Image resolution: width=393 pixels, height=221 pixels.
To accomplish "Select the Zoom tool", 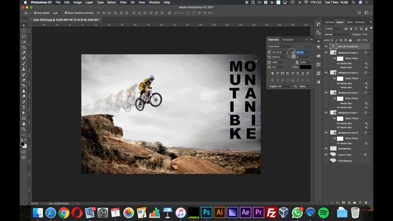I will pyautogui.click(x=24, y=130).
